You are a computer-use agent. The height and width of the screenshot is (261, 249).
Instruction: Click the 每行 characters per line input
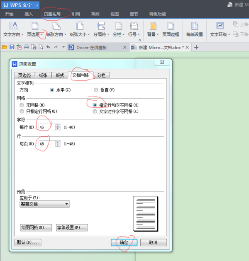[x=47, y=127]
